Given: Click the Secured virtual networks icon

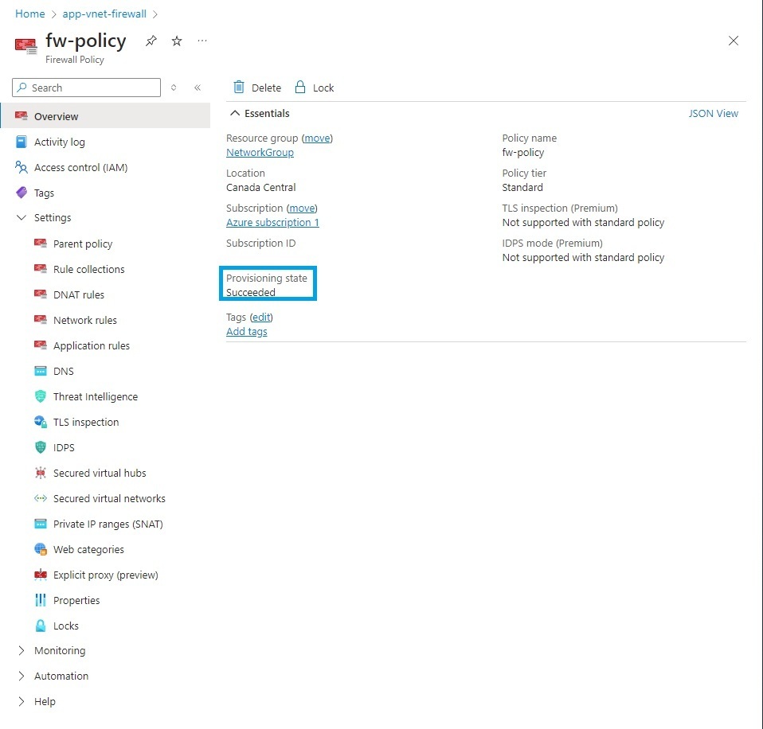Looking at the screenshot, I should point(41,498).
